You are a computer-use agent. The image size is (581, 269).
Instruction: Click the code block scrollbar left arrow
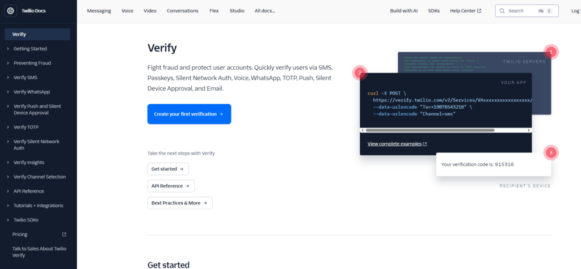[x=363, y=130]
